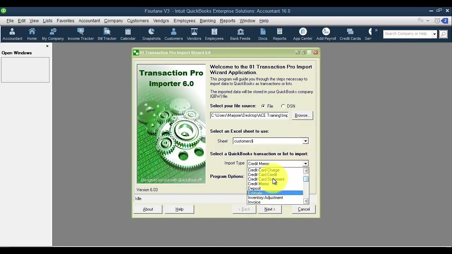
Task: Launch the App Center
Action: click(x=303, y=34)
